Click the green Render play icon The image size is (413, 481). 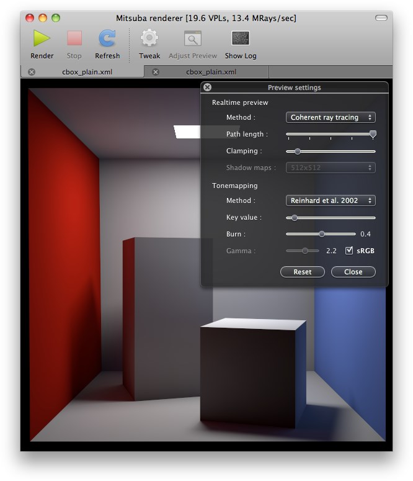42,38
